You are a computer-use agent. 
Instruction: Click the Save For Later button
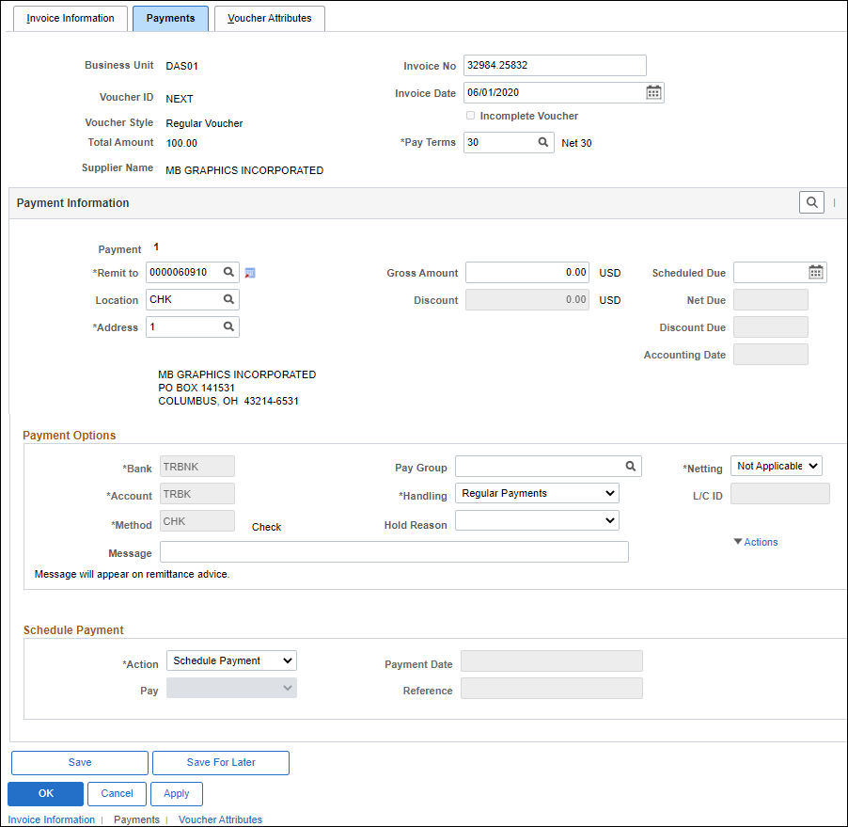pos(221,763)
